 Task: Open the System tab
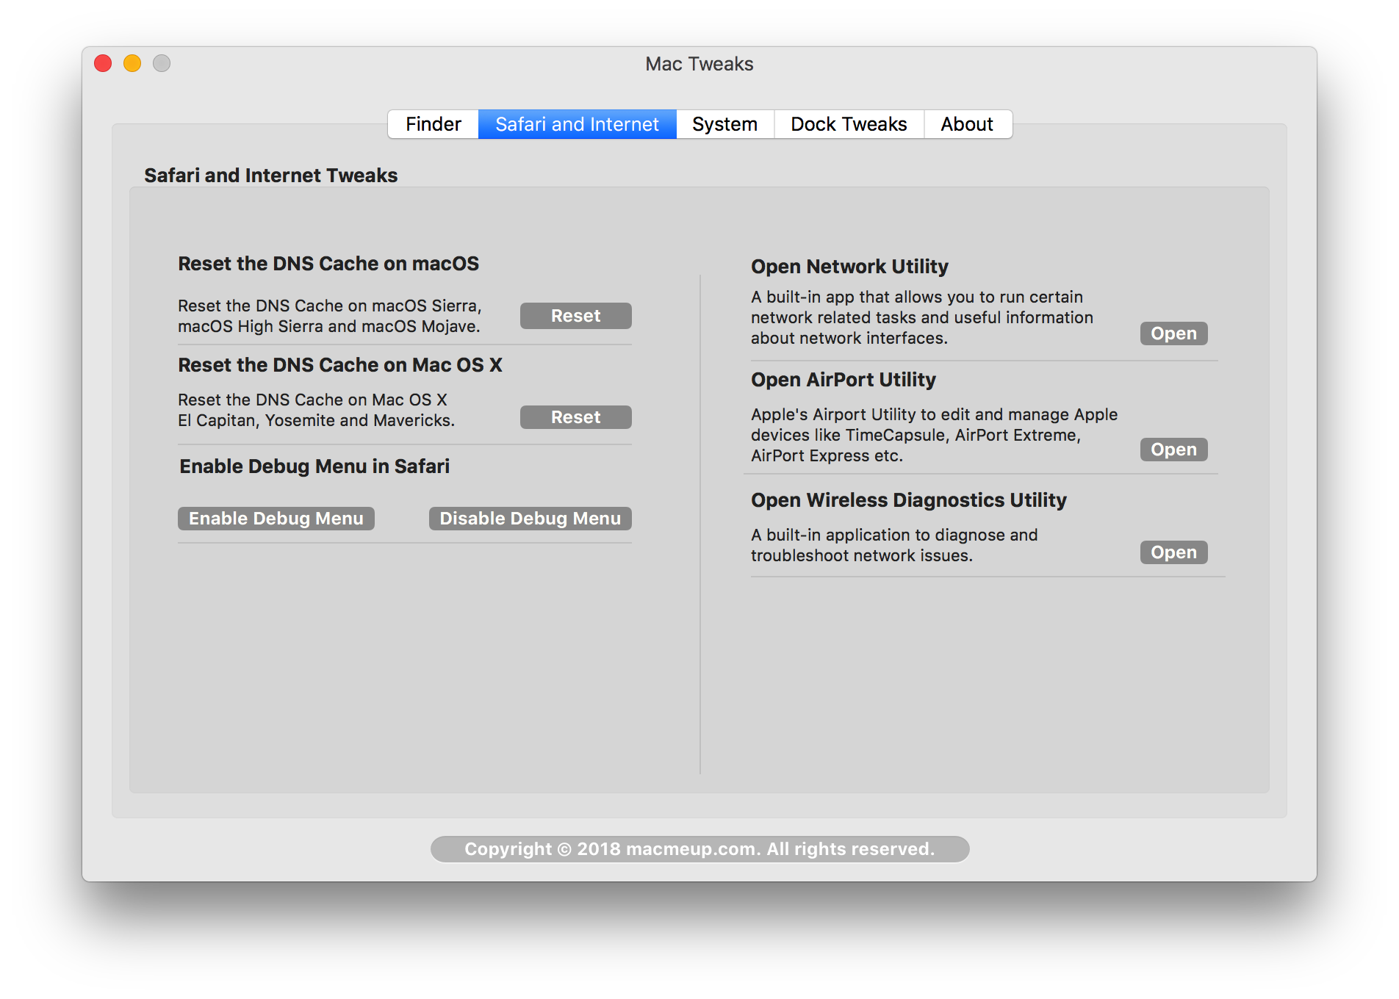point(724,124)
